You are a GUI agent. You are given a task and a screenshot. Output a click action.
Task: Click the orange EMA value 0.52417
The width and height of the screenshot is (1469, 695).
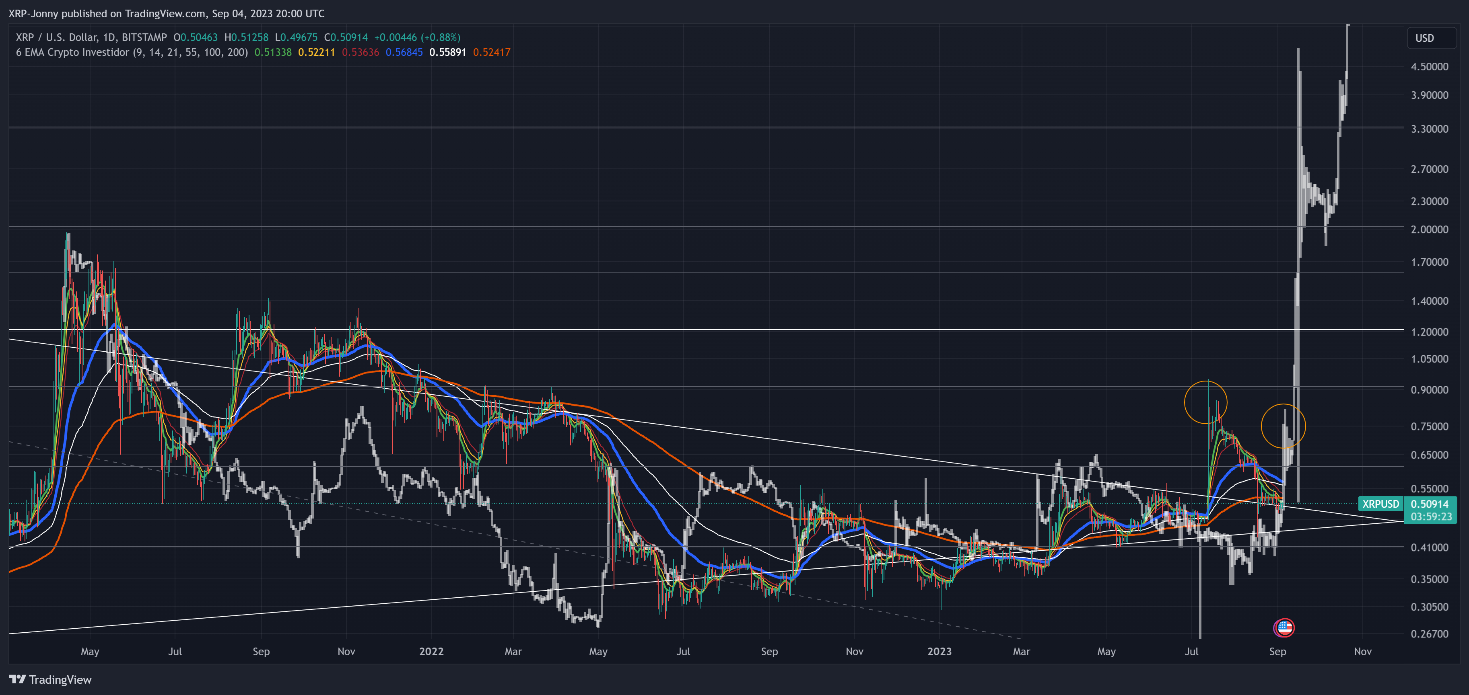tap(492, 52)
